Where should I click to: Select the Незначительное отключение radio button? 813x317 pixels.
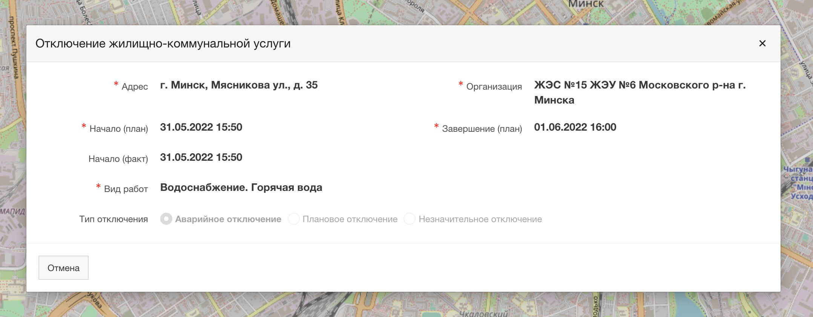click(410, 219)
